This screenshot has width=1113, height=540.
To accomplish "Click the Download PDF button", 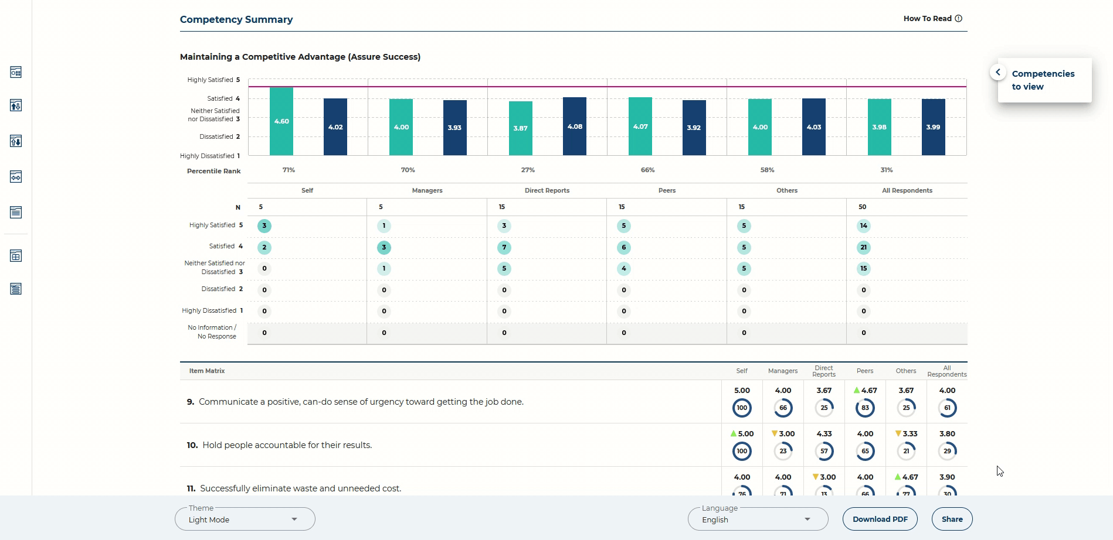I will (x=880, y=519).
